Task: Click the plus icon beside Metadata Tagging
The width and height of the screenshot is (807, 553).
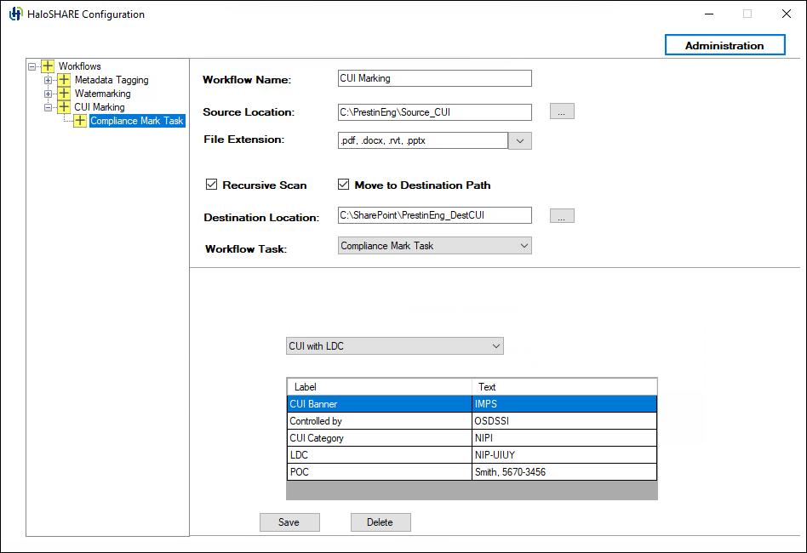Action: (x=63, y=79)
